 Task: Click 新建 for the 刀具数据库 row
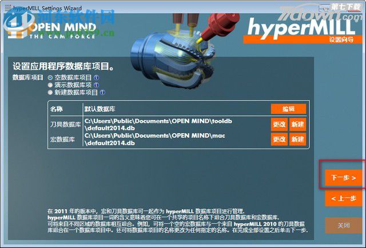coord(297,125)
